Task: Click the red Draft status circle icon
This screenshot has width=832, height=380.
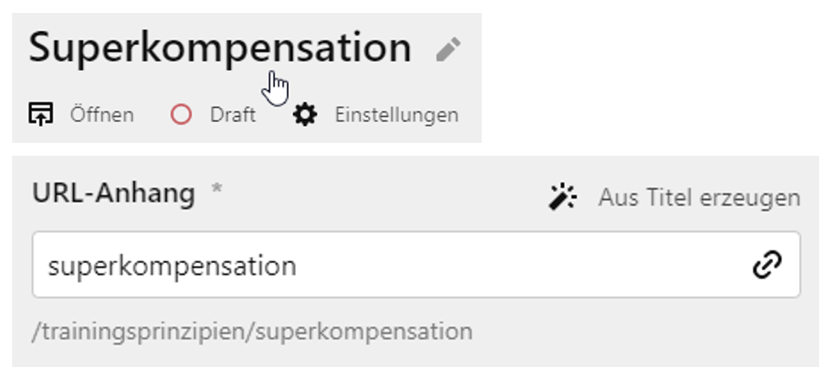Action: [x=181, y=114]
